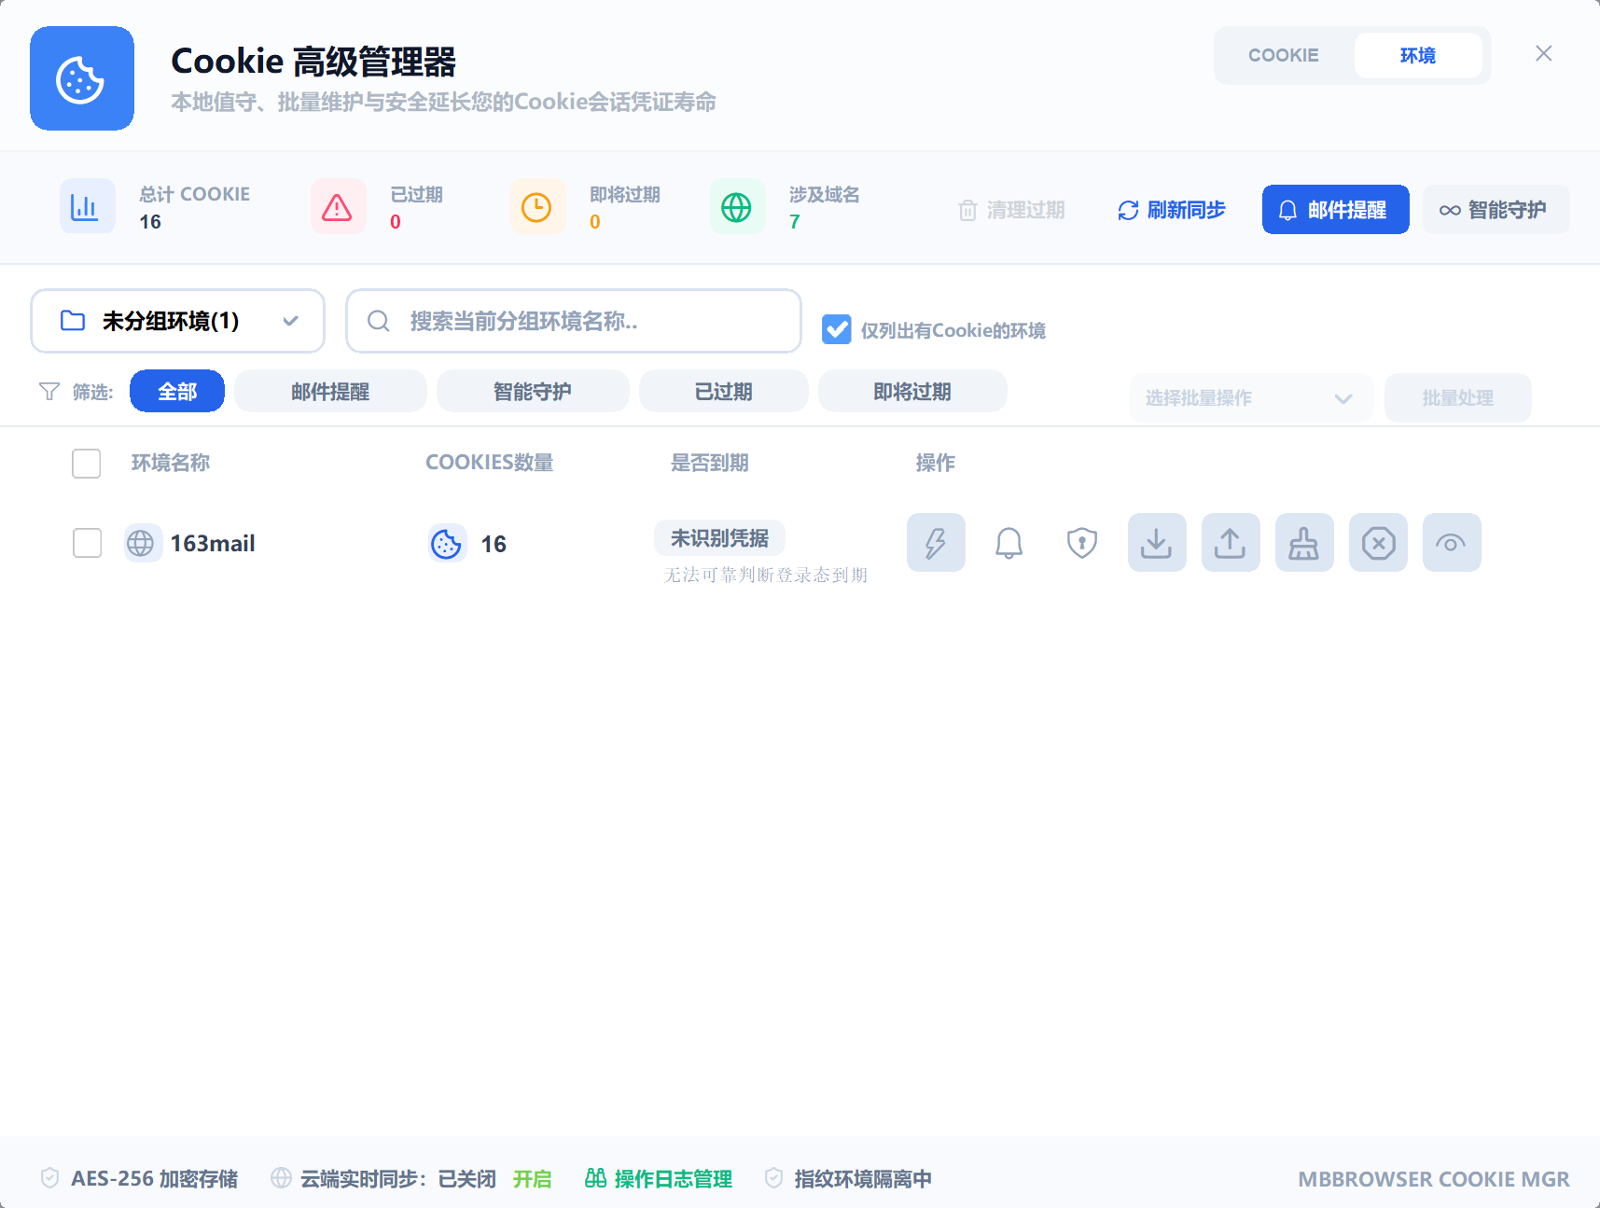
Task: Click the download import icon for 163mail
Action: [1157, 542]
